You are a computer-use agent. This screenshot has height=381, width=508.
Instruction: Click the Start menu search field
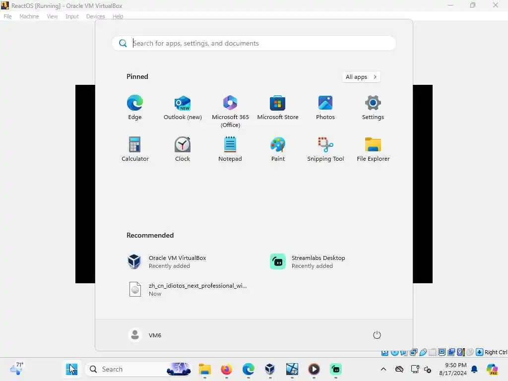click(x=254, y=43)
